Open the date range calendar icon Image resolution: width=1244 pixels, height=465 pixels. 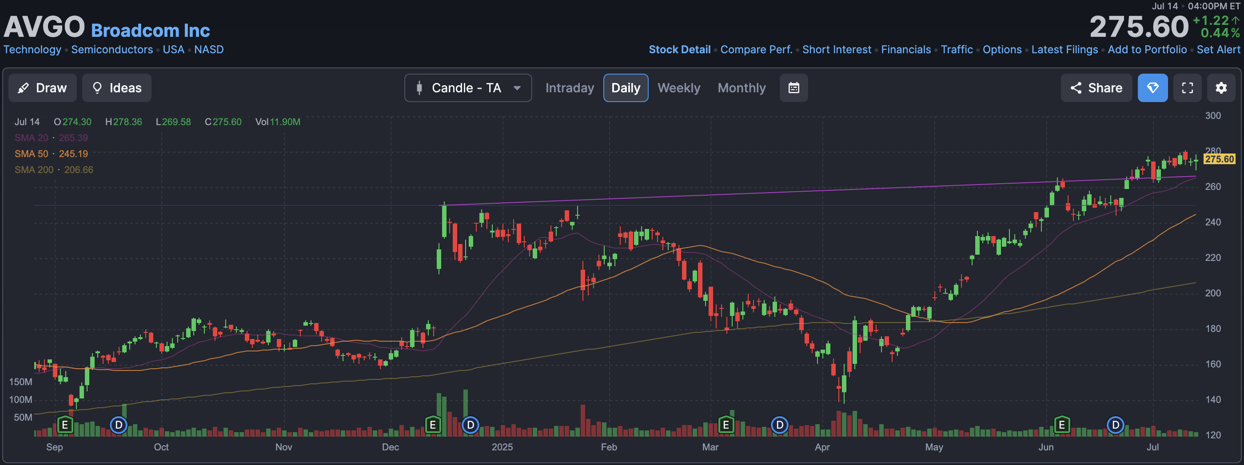coord(793,88)
